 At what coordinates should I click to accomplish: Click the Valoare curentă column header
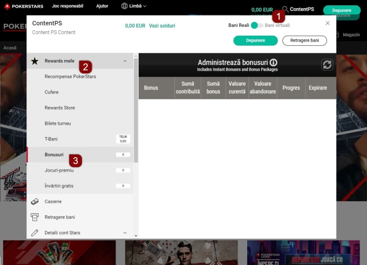[x=237, y=88]
